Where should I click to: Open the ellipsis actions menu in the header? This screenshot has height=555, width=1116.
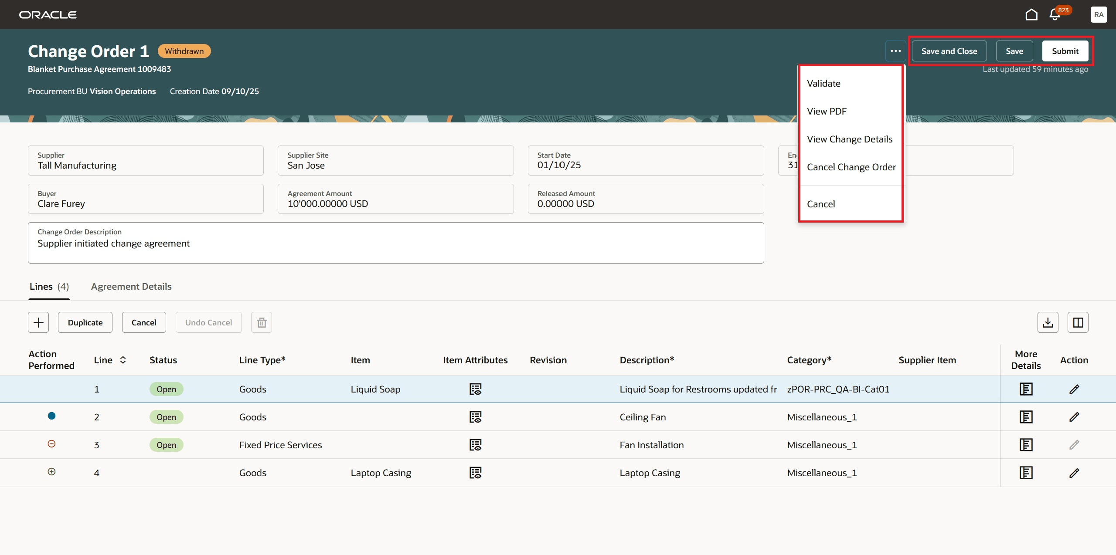[x=896, y=51]
